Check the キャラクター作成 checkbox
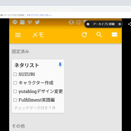Image resolution: width=131 pixels, height=131 pixels. [15, 83]
